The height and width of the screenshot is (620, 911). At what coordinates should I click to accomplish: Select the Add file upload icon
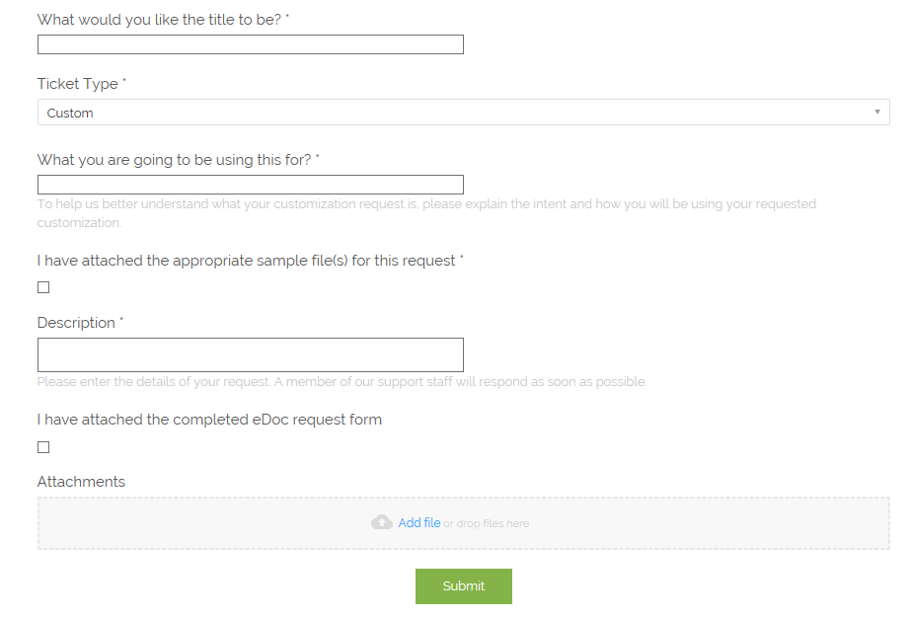coord(382,522)
